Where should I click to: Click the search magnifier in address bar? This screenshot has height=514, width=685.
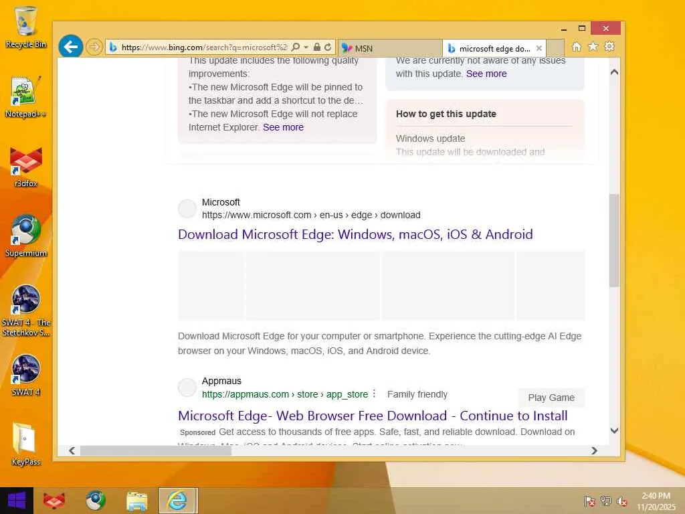(x=296, y=47)
